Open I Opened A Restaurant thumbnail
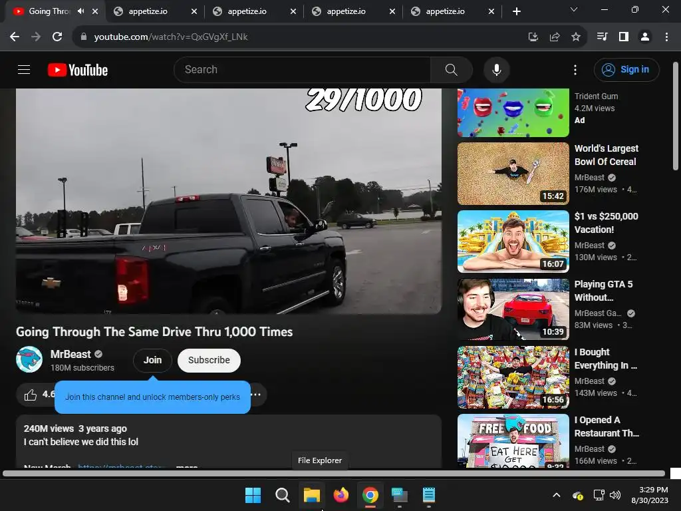The image size is (681, 511). tap(513, 440)
